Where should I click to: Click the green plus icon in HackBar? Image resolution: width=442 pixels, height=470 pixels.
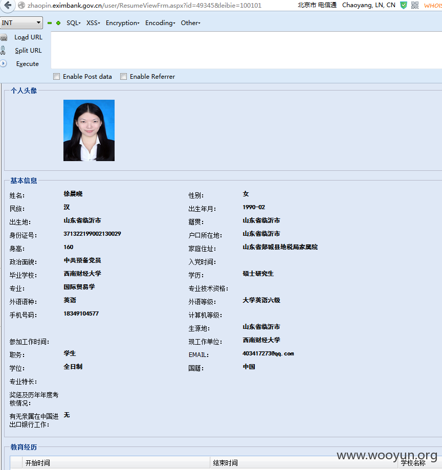coord(58,23)
